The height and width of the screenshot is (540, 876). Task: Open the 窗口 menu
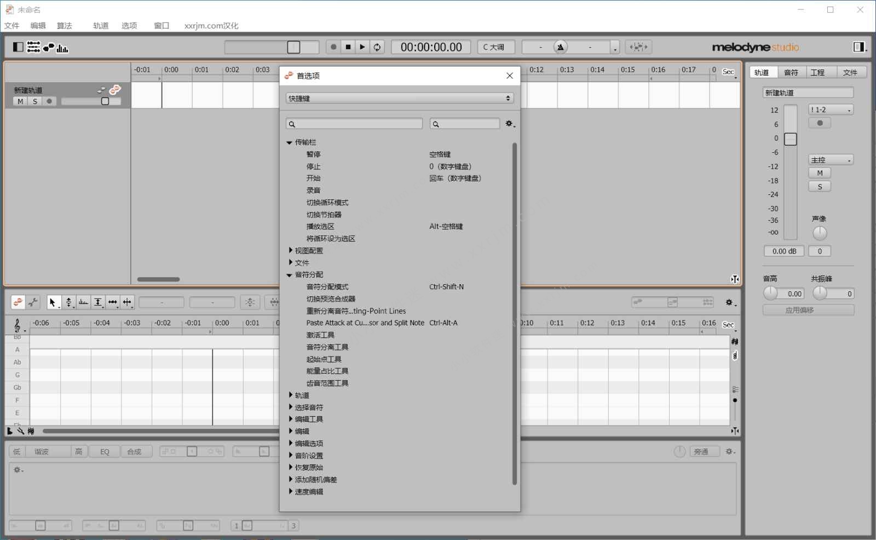tap(162, 26)
